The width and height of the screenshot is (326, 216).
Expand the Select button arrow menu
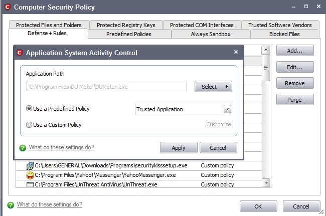227,86
